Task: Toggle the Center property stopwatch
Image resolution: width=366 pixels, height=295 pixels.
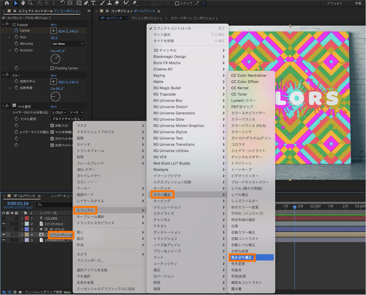Action: pyautogui.click(x=16, y=30)
